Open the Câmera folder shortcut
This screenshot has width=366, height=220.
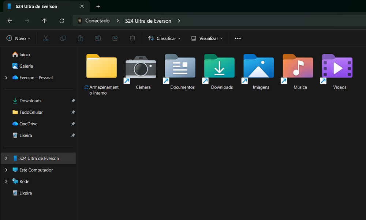coord(141,69)
